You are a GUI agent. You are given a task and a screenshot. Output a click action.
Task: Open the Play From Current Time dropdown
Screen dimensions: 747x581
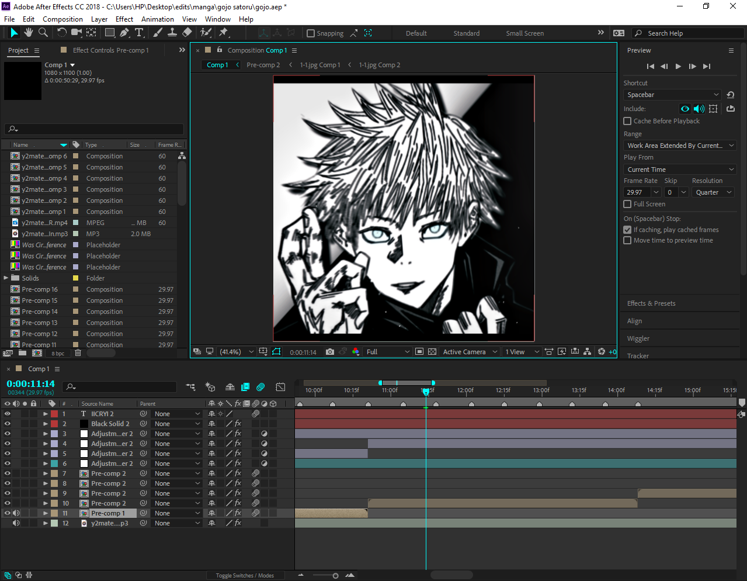coord(680,170)
